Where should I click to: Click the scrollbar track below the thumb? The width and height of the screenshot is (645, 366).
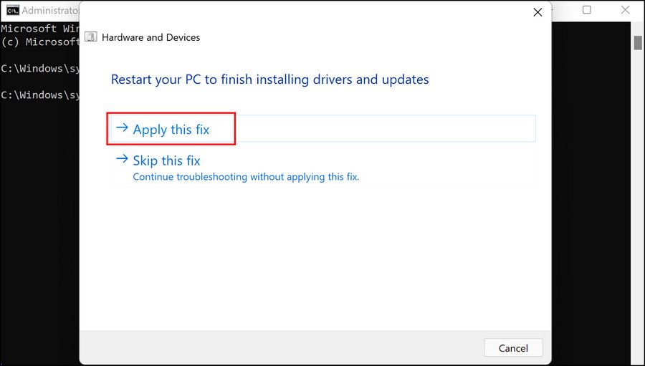(637, 215)
